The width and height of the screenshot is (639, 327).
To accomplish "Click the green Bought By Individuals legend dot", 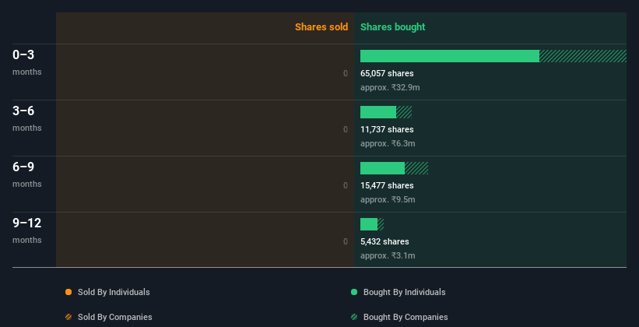I will (x=354, y=292).
